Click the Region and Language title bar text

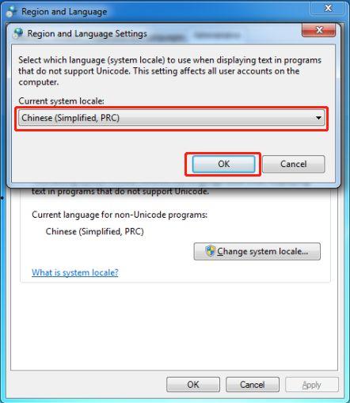pos(64,12)
